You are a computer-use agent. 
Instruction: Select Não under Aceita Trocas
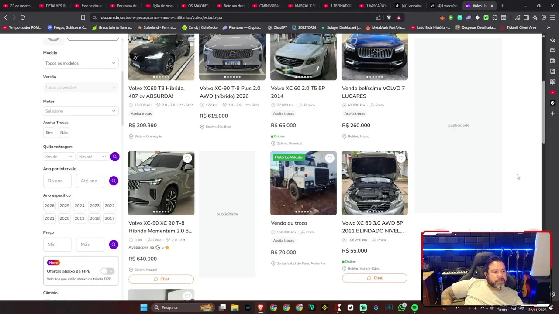click(64, 133)
